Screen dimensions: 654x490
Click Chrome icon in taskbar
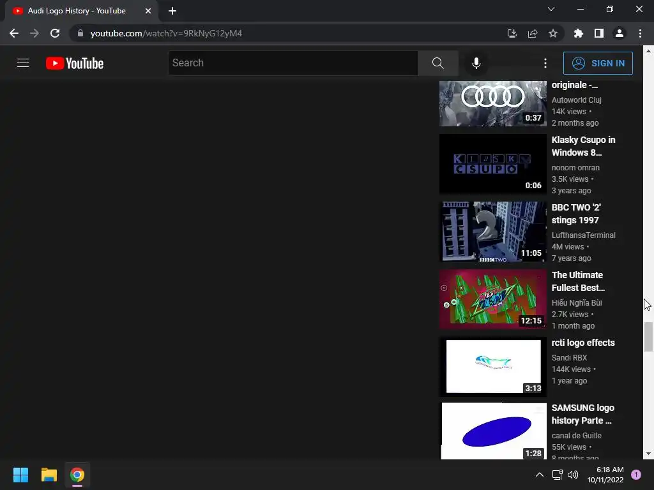point(77,475)
